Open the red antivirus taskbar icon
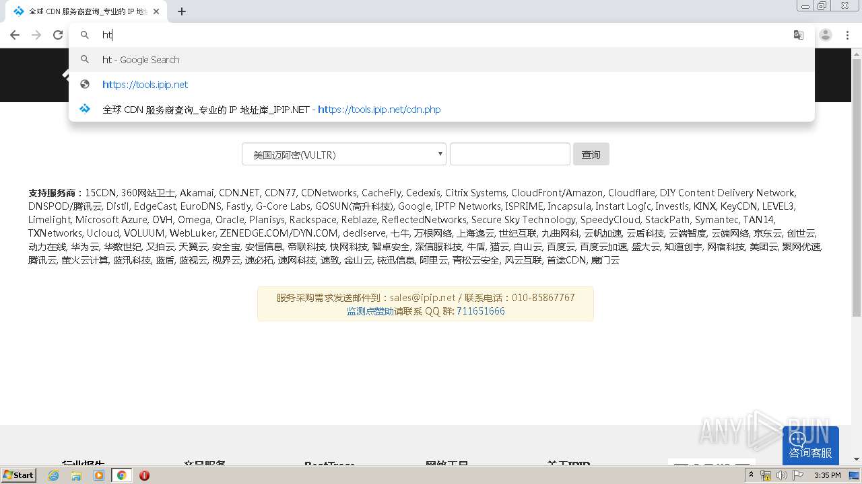This screenshot has width=862, height=484. point(144,475)
